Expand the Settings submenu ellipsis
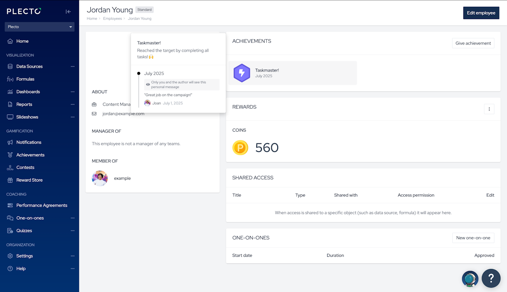 point(72,256)
